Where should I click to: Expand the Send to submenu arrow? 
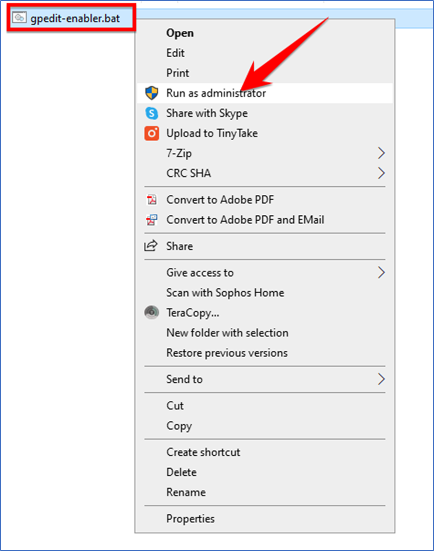381,379
